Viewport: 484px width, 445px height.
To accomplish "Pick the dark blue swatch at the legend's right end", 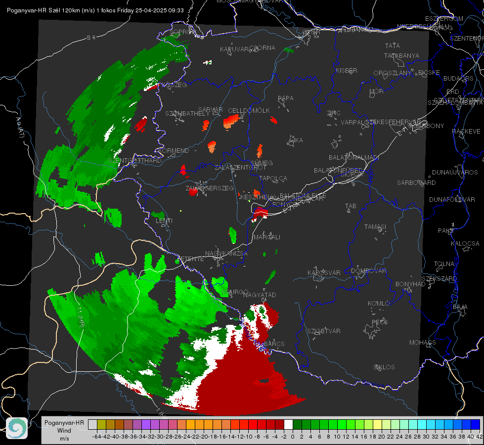I will (476, 424).
